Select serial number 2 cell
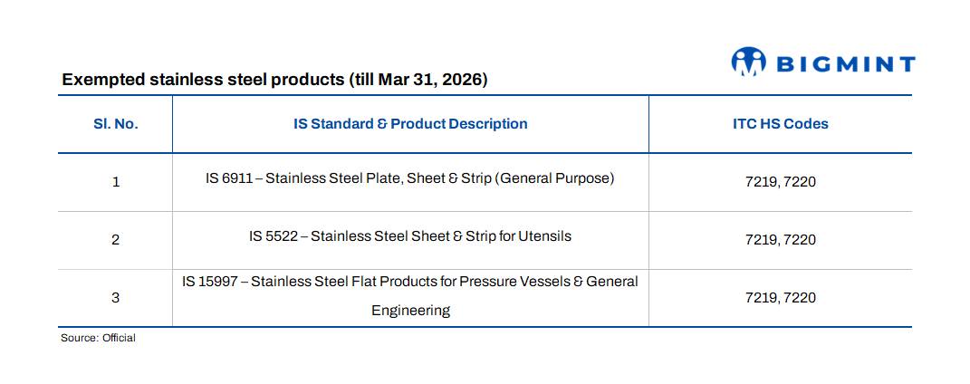 pos(115,240)
